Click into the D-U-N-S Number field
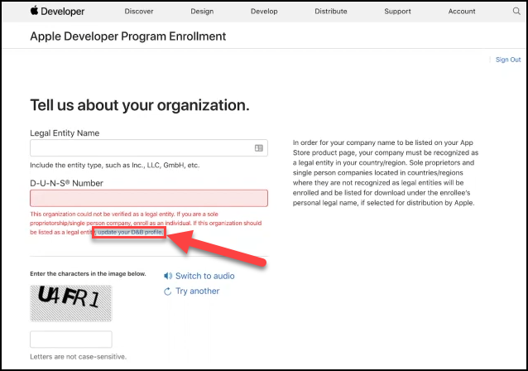The image size is (528, 371). [149, 198]
